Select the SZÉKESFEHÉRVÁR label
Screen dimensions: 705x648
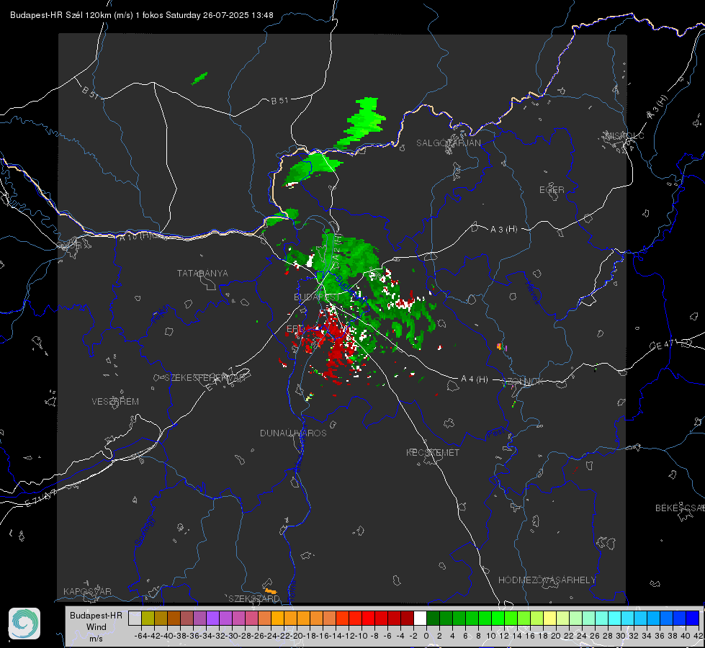point(205,378)
